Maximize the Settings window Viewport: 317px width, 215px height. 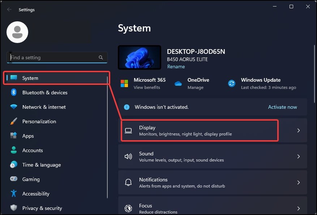(x=291, y=7)
